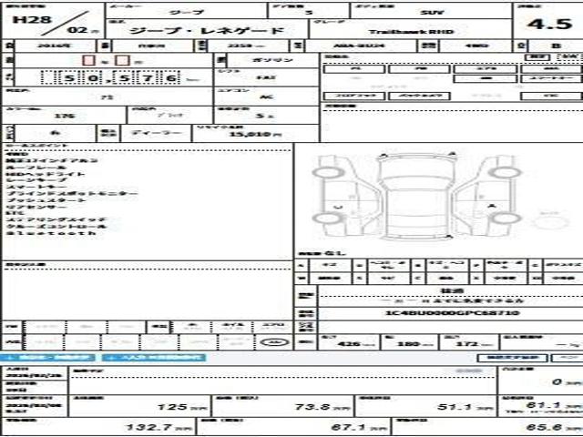Click the spare tire circle in diagram
583x437 pixels.
click(x=550, y=221)
